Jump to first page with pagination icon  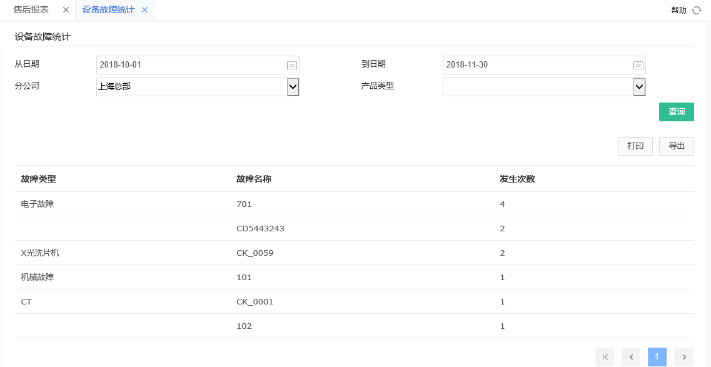(605, 356)
